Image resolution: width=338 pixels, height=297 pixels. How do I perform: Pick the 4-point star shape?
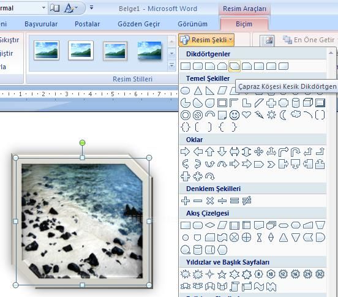(210, 274)
